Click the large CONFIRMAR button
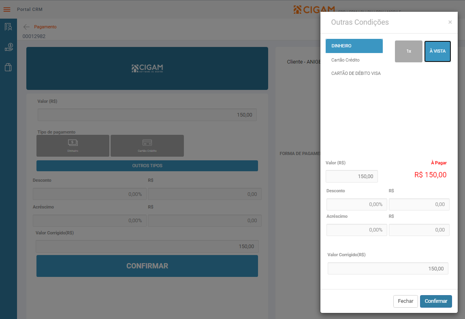The image size is (465, 319). pyautogui.click(x=147, y=266)
